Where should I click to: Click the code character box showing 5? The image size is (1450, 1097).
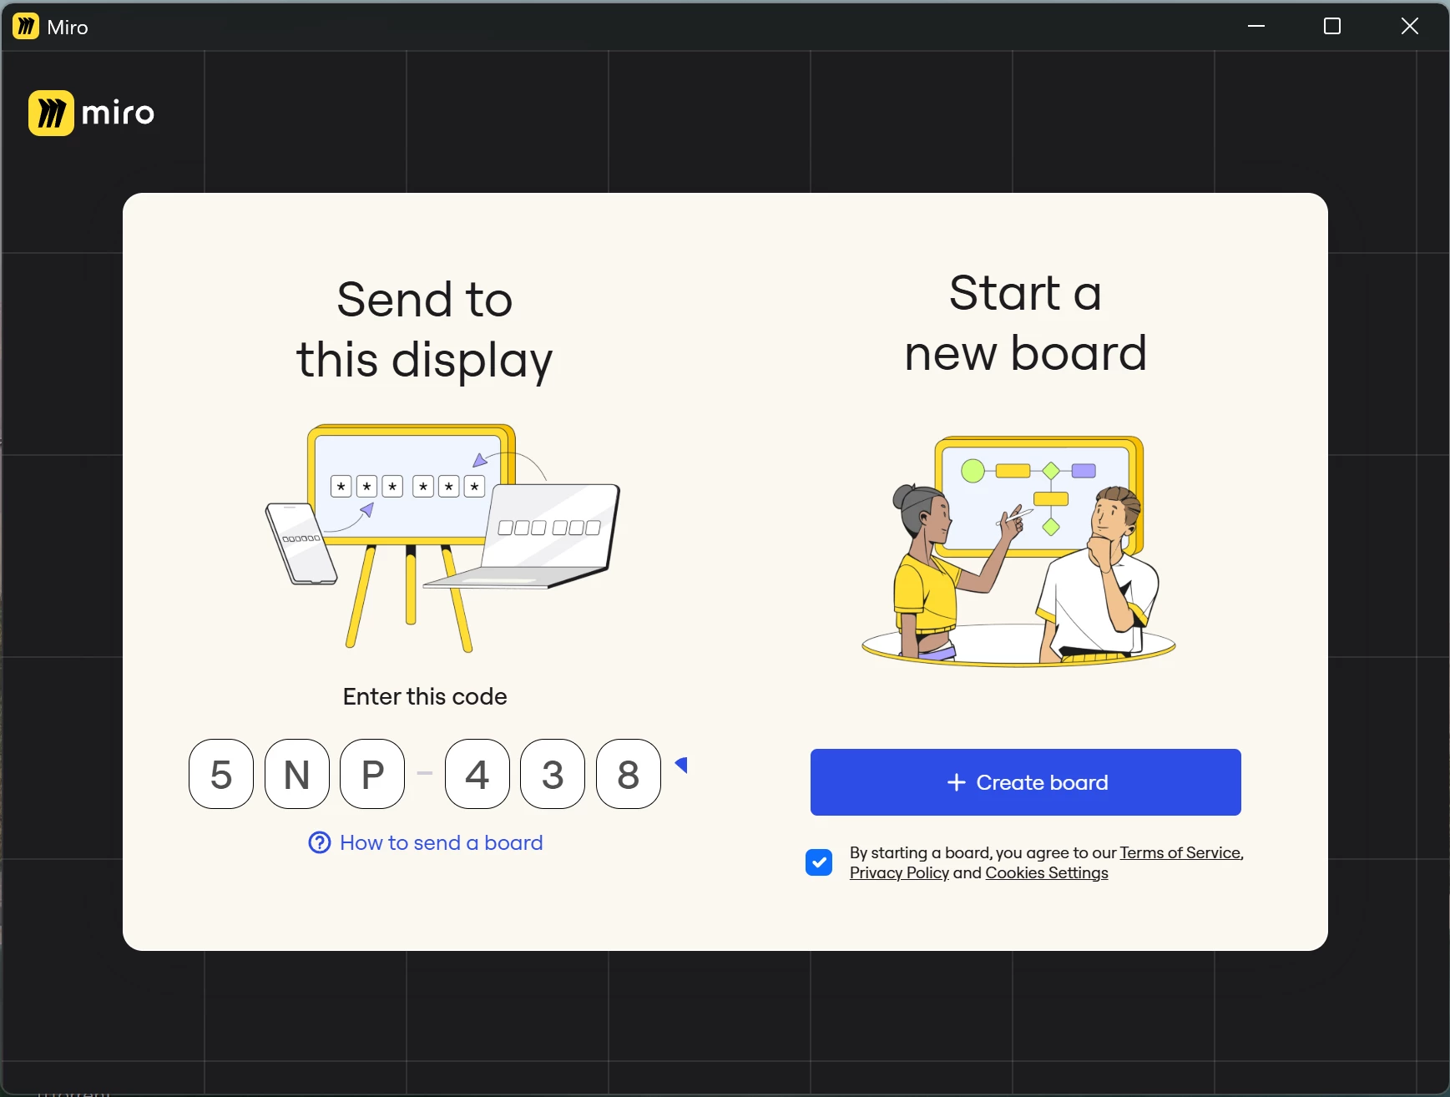click(221, 774)
